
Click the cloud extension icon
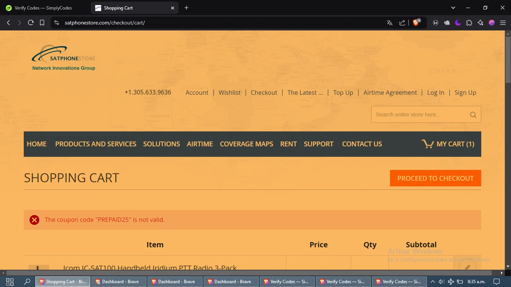(x=447, y=23)
